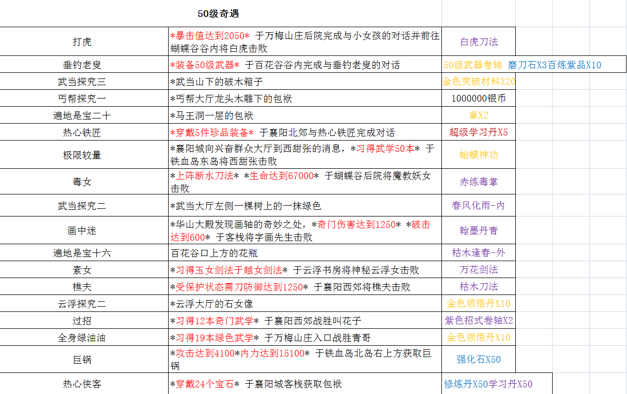Click the cell "巨锅"
Screen dimensions: 627x394
coord(82,360)
